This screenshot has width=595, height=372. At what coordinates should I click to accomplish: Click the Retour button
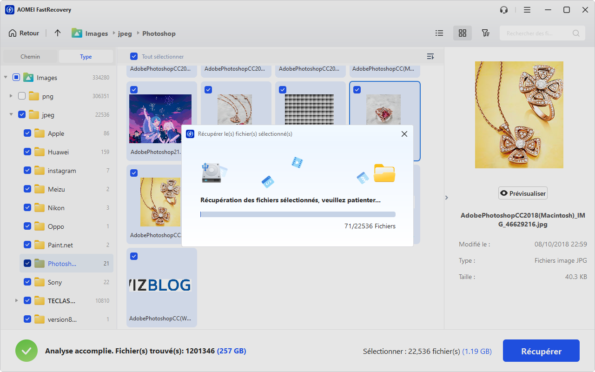[24, 33]
